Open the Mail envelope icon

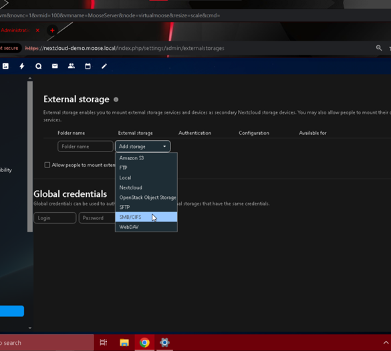(55, 66)
